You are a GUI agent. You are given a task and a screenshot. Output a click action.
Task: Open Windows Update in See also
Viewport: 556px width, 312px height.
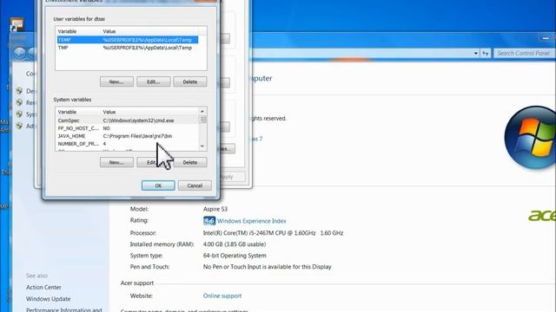(49, 299)
